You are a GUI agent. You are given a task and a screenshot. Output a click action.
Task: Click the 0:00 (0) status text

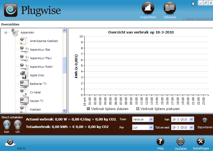coord(21,149)
